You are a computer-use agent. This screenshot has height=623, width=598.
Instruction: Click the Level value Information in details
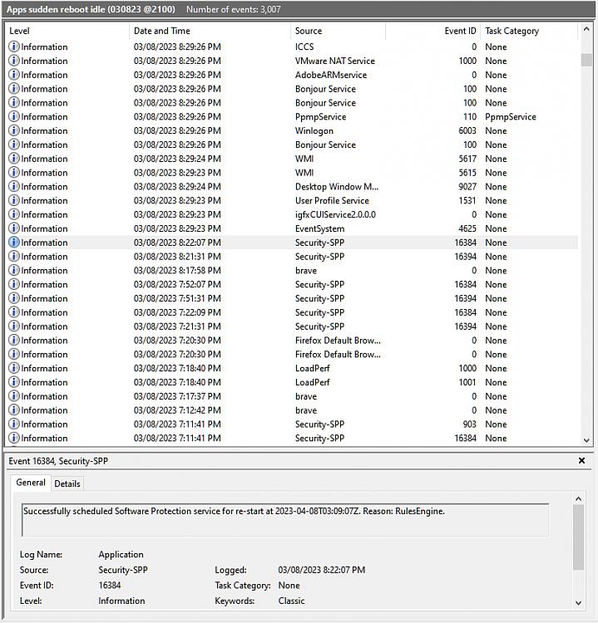121,601
